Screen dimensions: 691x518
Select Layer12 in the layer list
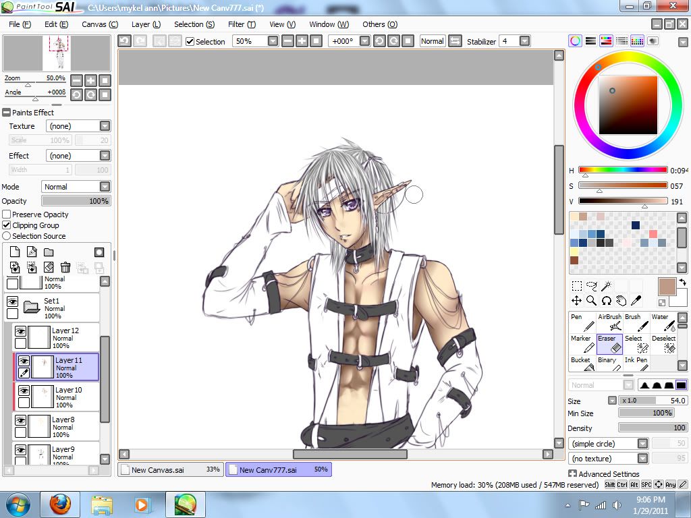tap(57, 337)
